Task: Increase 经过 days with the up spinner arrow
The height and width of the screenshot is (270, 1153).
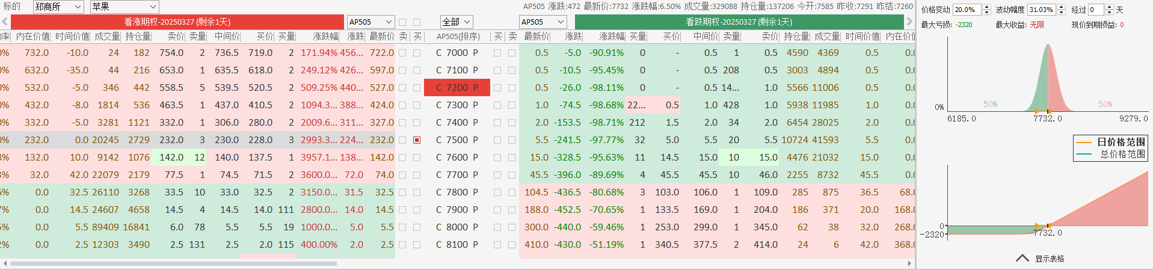Action: pyautogui.click(x=1110, y=7)
